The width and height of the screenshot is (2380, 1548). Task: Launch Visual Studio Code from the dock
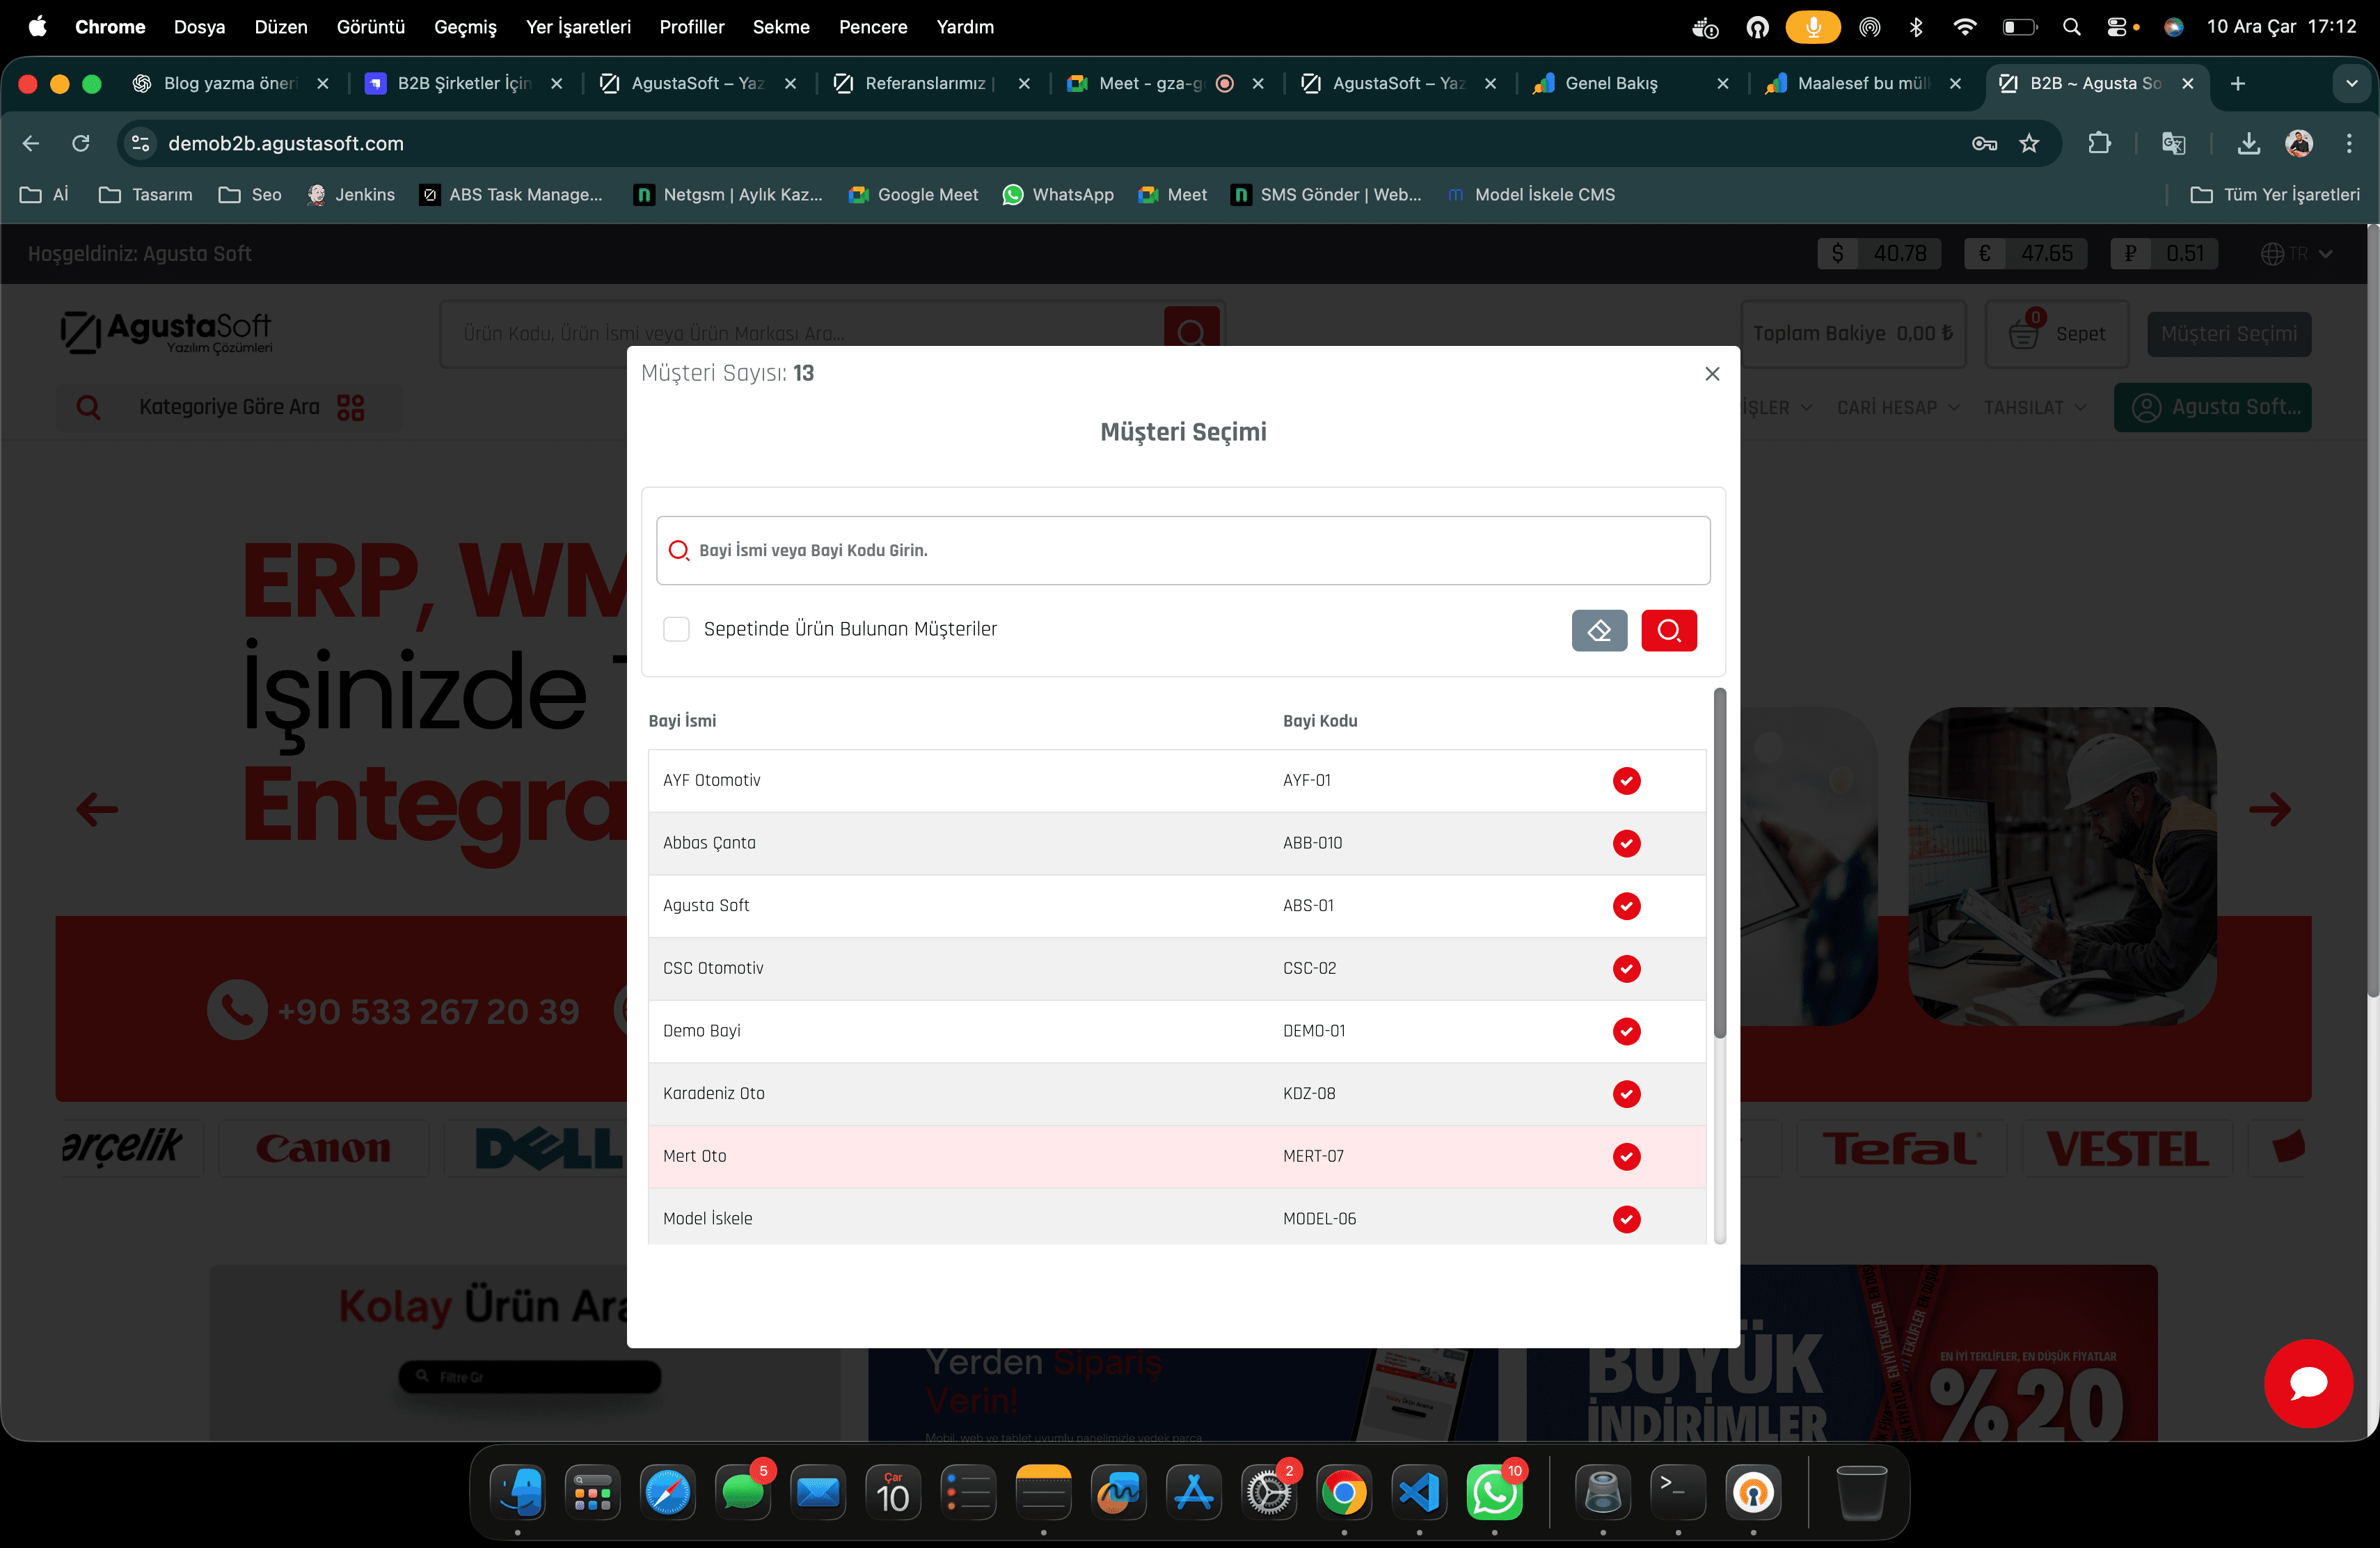[1419, 1493]
